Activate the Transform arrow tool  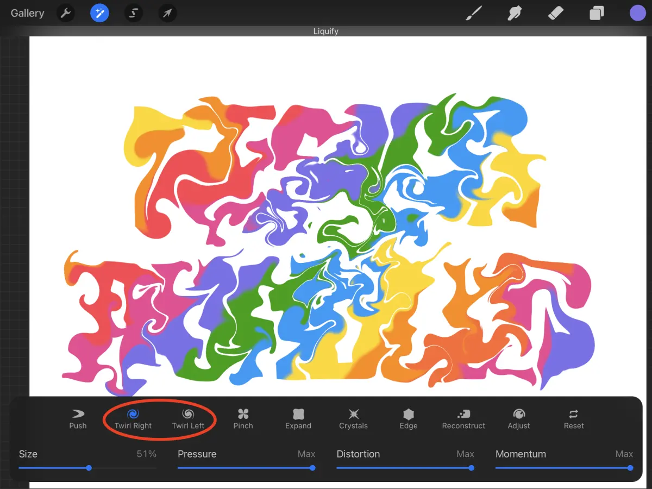167,13
